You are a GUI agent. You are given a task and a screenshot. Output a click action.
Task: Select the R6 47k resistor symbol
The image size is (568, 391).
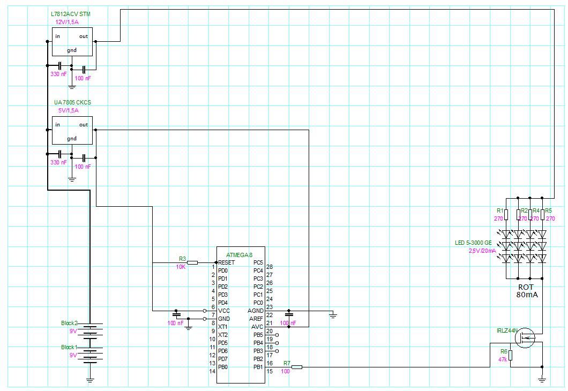pyautogui.click(x=511, y=356)
